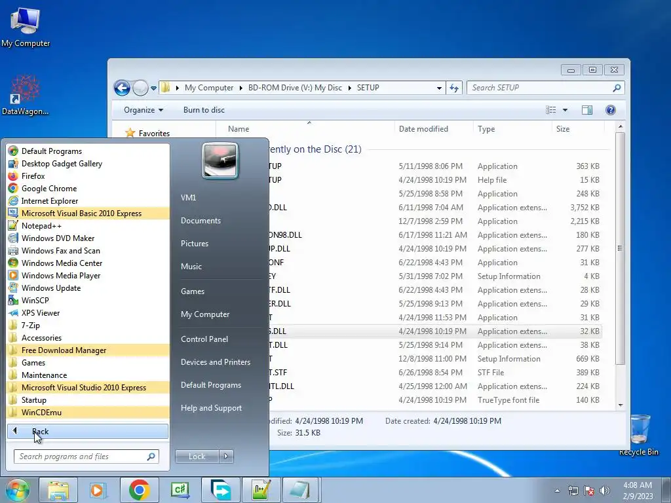Open the recent pages dropdown arrow

tap(153, 88)
